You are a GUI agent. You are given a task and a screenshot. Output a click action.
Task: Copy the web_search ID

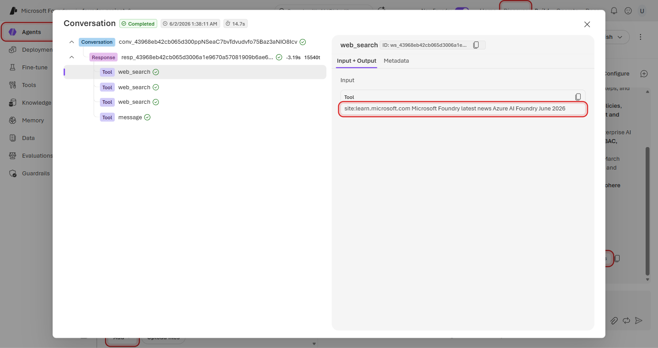tap(476, 45)
